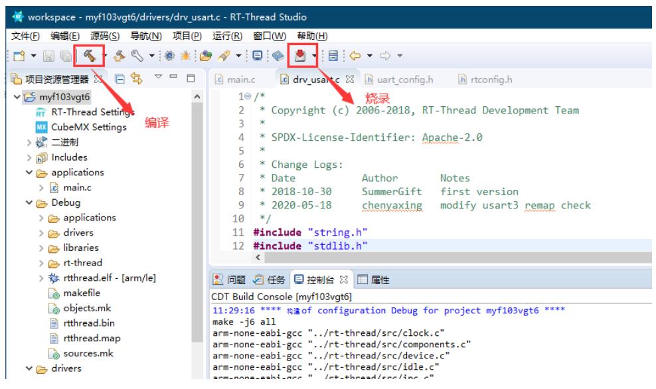656x389 pixels.
Task: Switch to the 问题 tab
Action: pyautogui.click(x=229, y=279)
